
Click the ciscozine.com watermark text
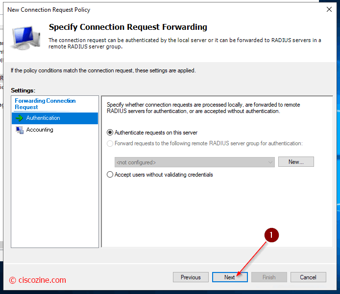tap(38, 280)
